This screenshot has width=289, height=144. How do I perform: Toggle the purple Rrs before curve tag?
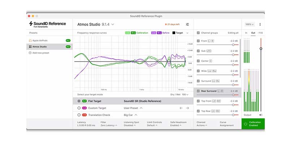tap(159, 33)
